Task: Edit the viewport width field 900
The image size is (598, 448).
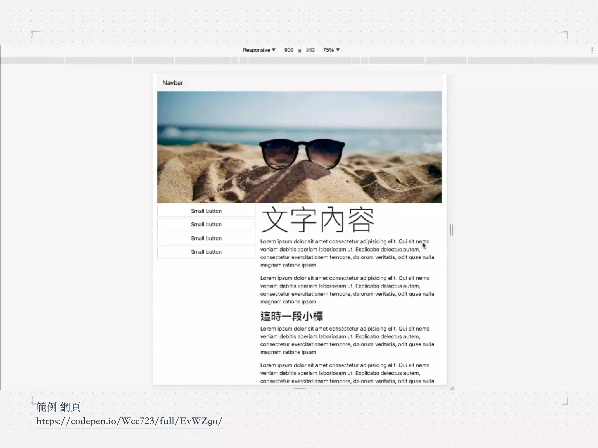Action: [288, 50]
